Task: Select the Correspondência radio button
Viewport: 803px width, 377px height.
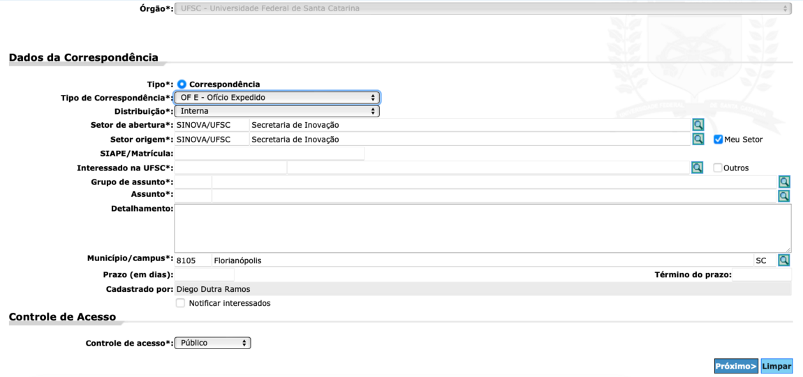Action: click(182, 84)
